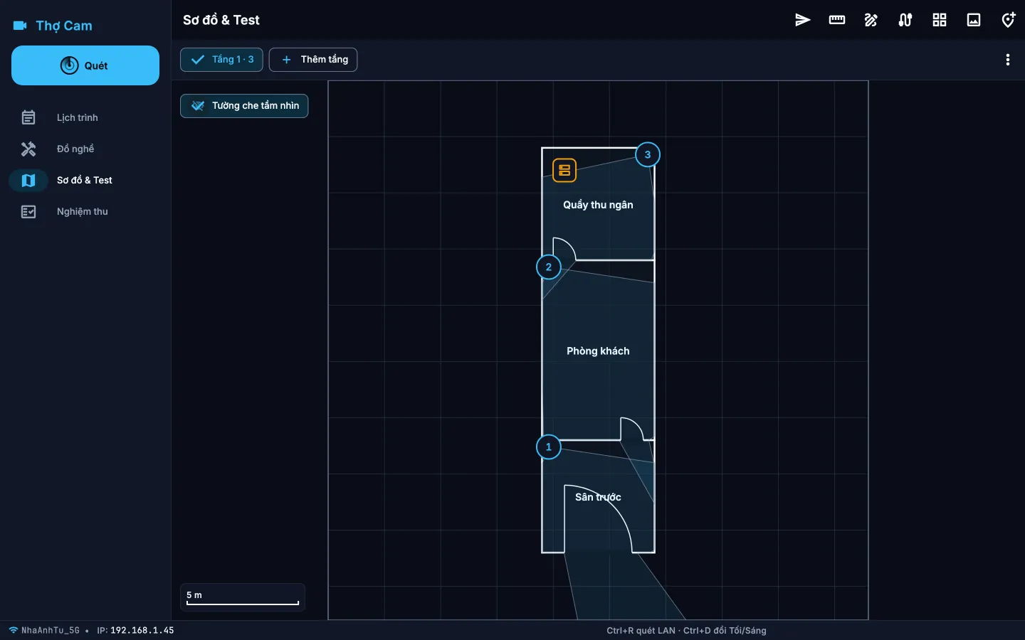Select camera marker 1 on floor plan
Viewport: 1025px width, 640px height.
(549, 447)
